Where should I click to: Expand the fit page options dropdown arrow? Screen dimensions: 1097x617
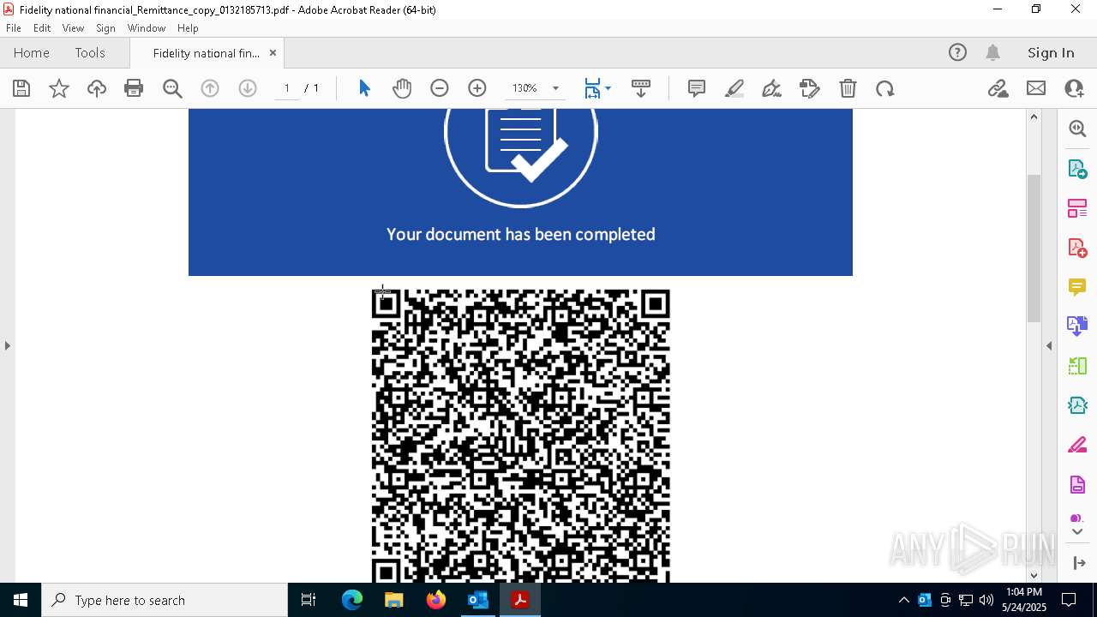pos(608,88)
